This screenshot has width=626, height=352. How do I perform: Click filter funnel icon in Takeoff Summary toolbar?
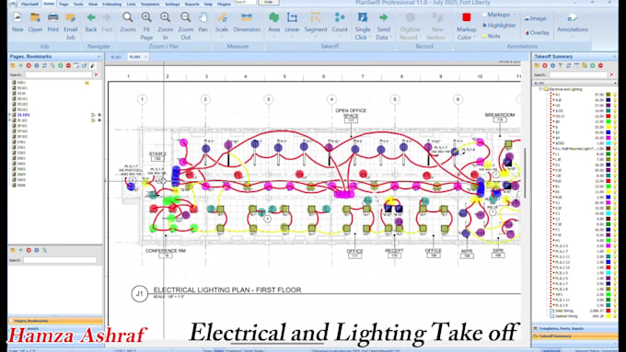[561, 65]
